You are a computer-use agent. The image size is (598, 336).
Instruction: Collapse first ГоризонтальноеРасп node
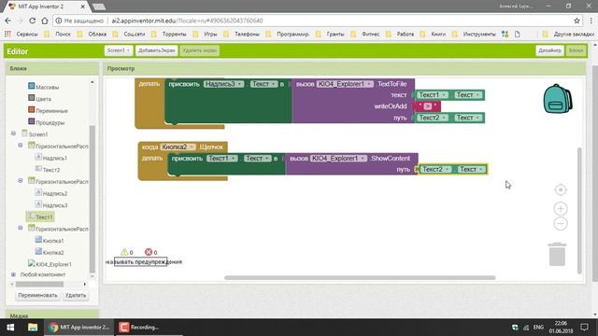(x=21, y=146)
